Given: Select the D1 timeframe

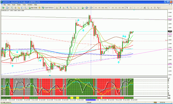Looking at the screenshot, I should [x=116, y=8].
